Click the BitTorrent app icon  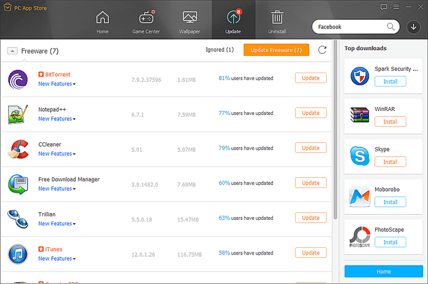[x=18, y=79]
